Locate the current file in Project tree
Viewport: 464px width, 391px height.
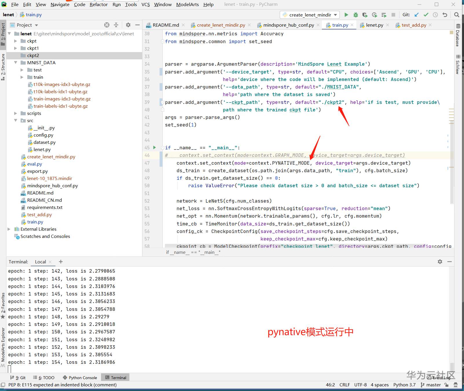107,25
